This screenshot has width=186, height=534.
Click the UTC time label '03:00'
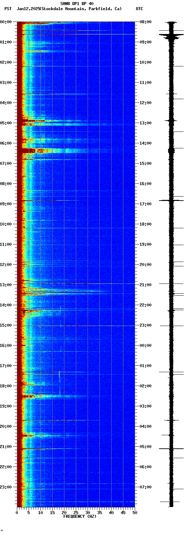[146, 406]
